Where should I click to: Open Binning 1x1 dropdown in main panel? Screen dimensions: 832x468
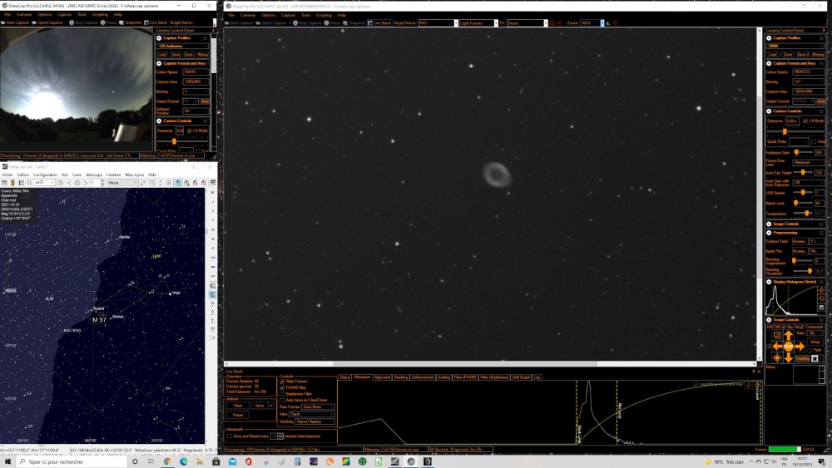(x=808, y=81)
